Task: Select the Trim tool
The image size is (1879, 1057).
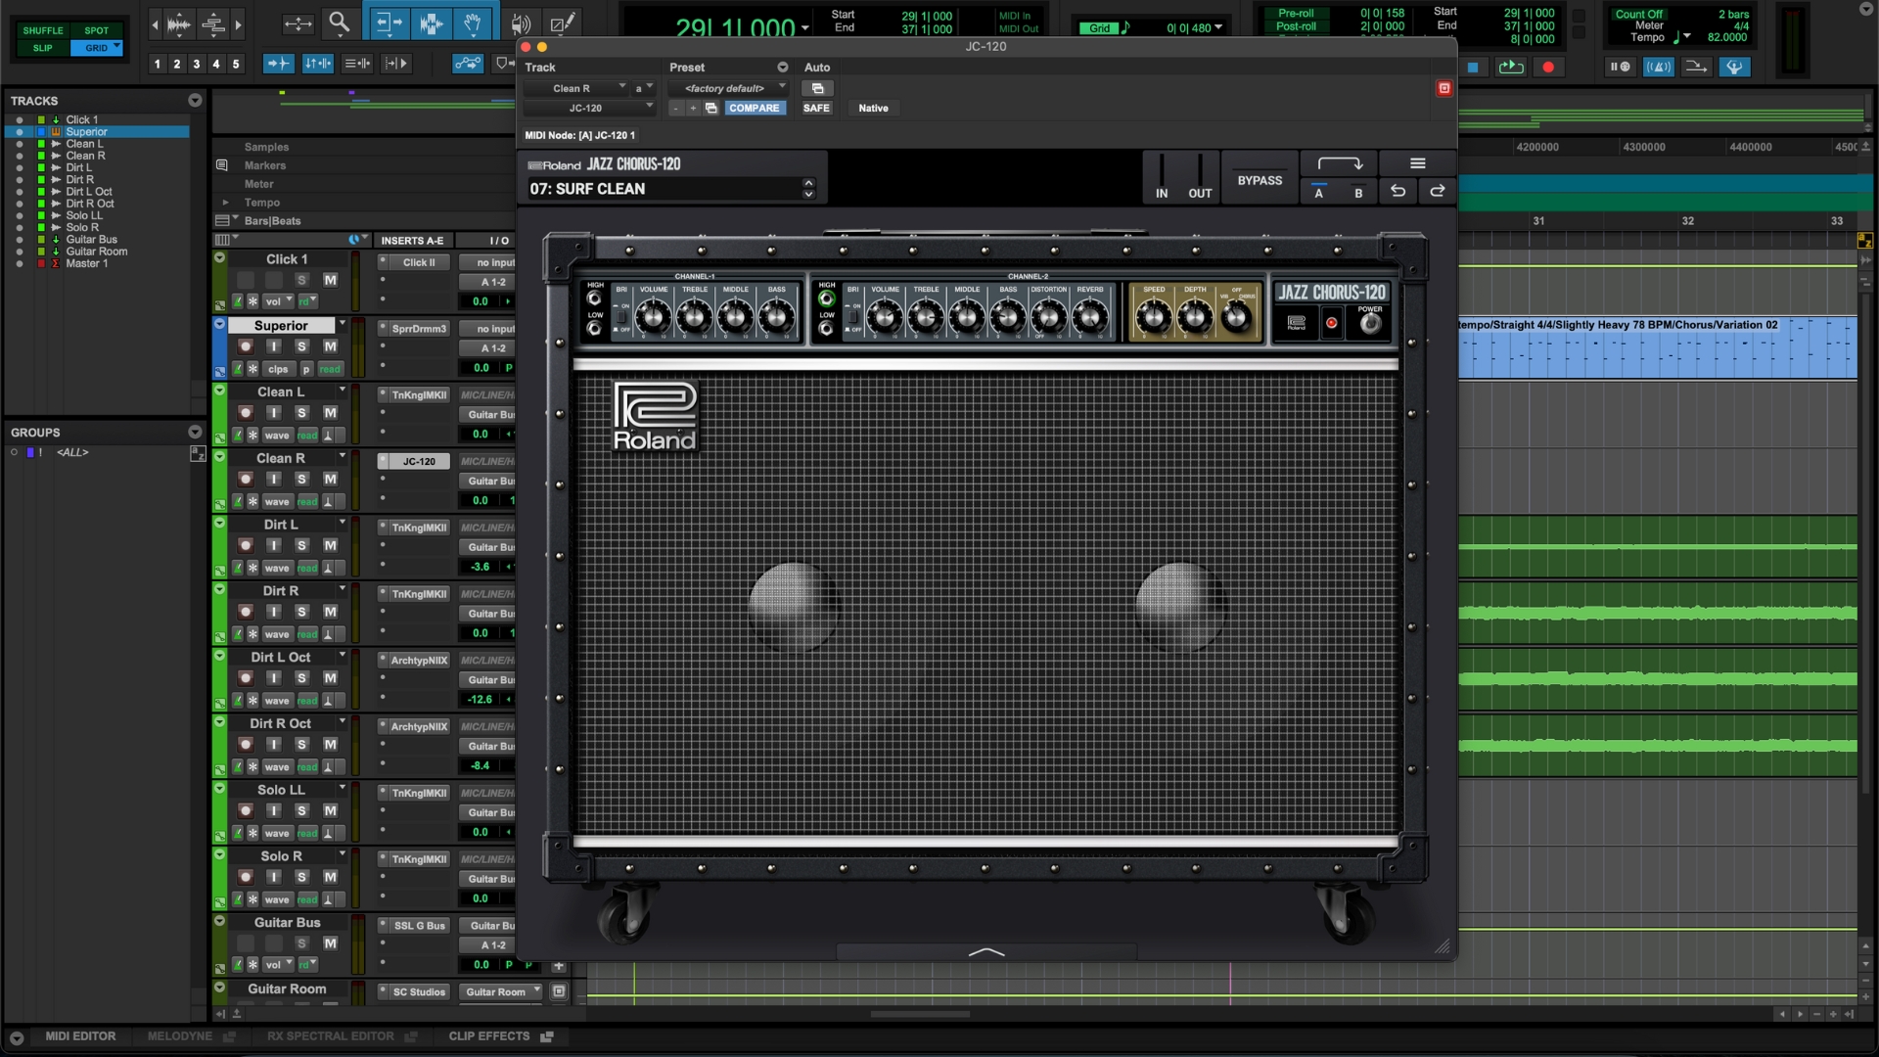Action: pyautogui.click(x=388, y=23)
